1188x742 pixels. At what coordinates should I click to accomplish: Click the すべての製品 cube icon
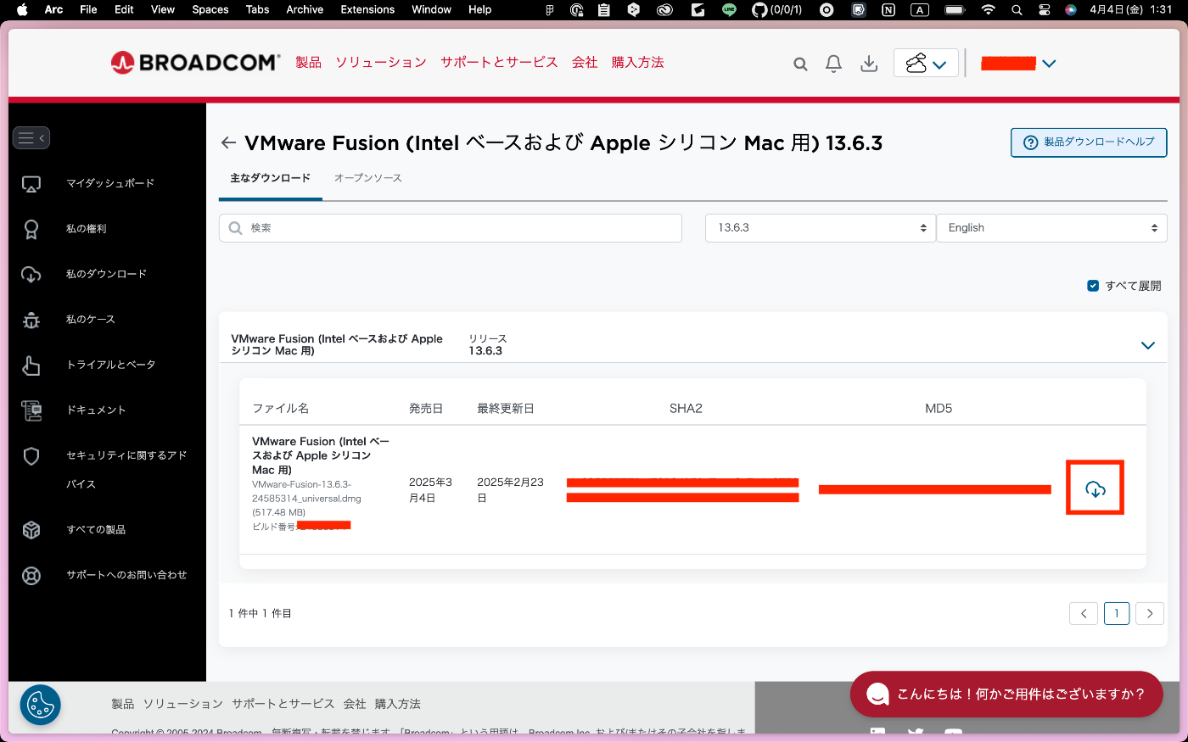point(31,530)
